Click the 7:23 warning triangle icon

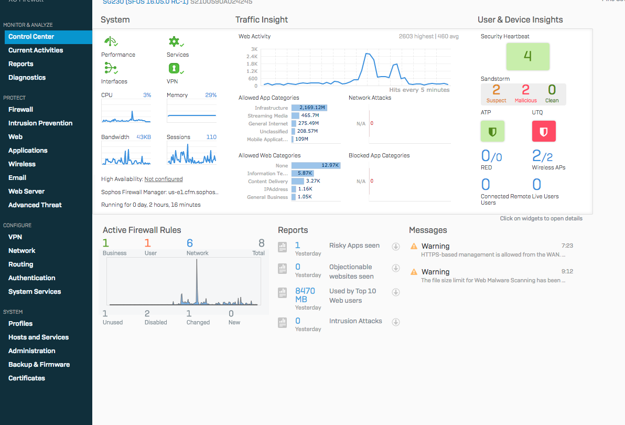coord(414,246)
